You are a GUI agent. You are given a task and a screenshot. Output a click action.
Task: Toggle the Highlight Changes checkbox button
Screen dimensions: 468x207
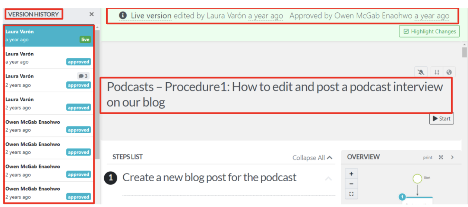coord(429,31)
